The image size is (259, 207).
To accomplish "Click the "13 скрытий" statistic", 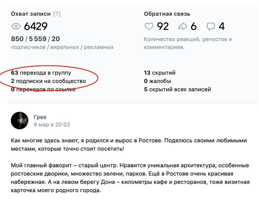I will point(160,73).
